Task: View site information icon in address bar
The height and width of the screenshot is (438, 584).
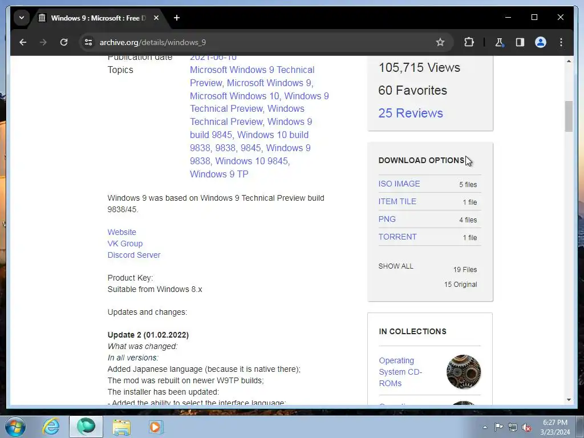Action: click(88, 42)
